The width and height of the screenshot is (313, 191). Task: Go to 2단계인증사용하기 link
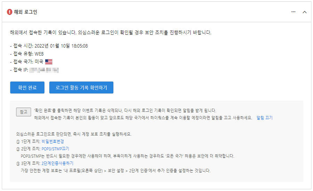pyautogui.click(x=57, y=163)
